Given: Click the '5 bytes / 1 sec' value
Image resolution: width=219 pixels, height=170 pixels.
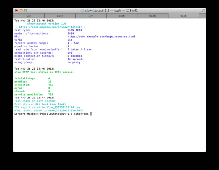Looking at the screenshot, I should [x=80, y=49].
